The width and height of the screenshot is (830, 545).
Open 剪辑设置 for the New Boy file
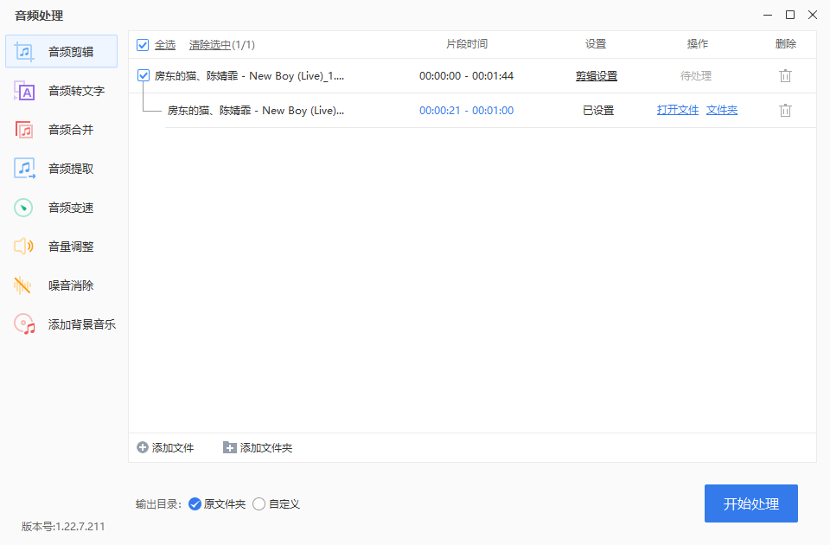[x=596, y=75]
